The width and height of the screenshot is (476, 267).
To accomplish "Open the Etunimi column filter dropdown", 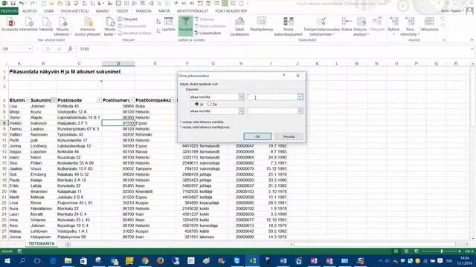I will point(27,100).
